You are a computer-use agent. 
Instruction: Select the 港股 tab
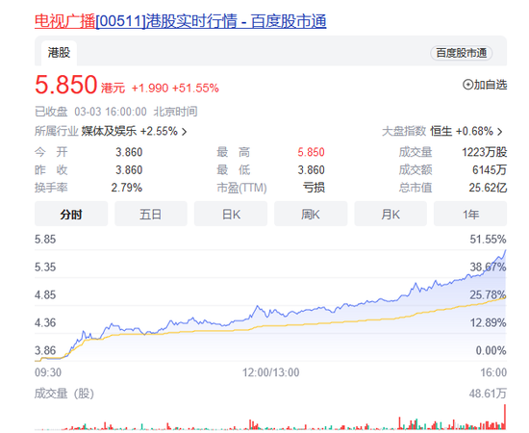(x=59, y=53)
